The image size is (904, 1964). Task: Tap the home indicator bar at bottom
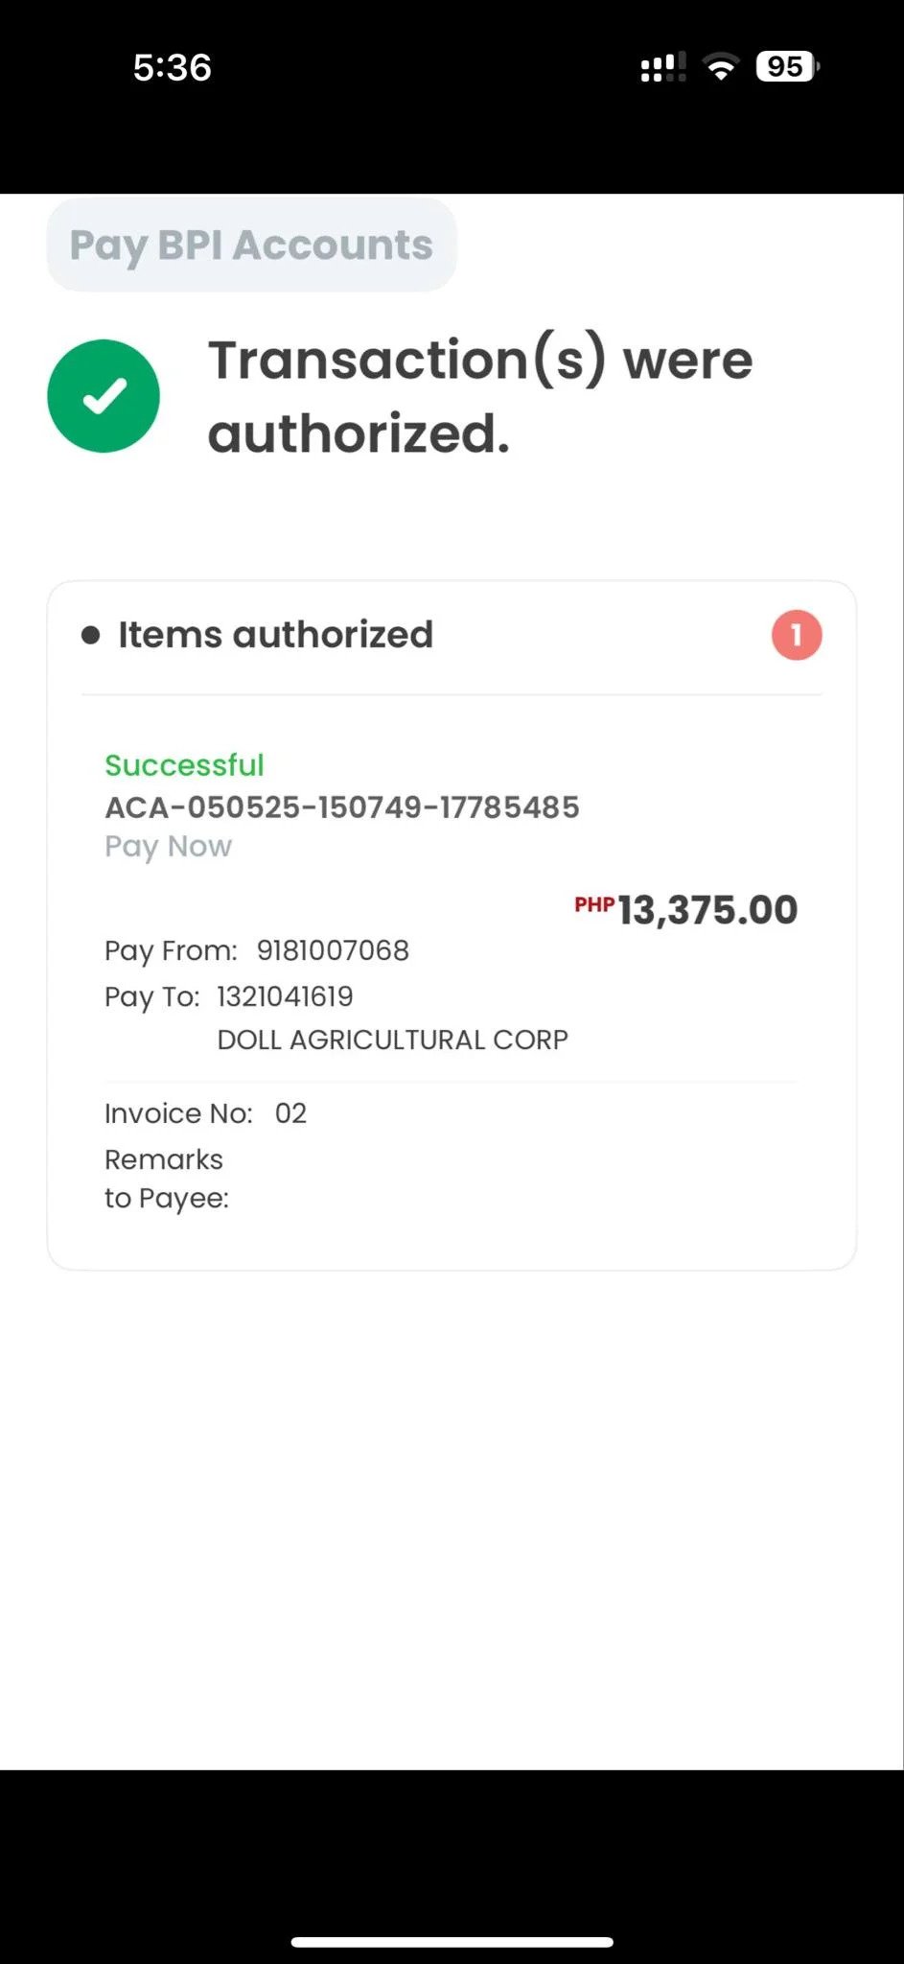452,1942
